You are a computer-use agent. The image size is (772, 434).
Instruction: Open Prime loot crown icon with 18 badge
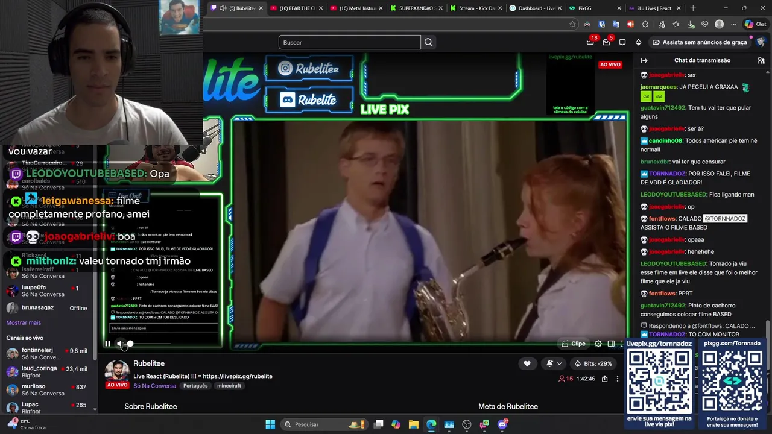(x=590, y=42)
